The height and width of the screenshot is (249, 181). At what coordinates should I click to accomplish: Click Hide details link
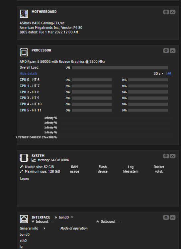(29, 73)
